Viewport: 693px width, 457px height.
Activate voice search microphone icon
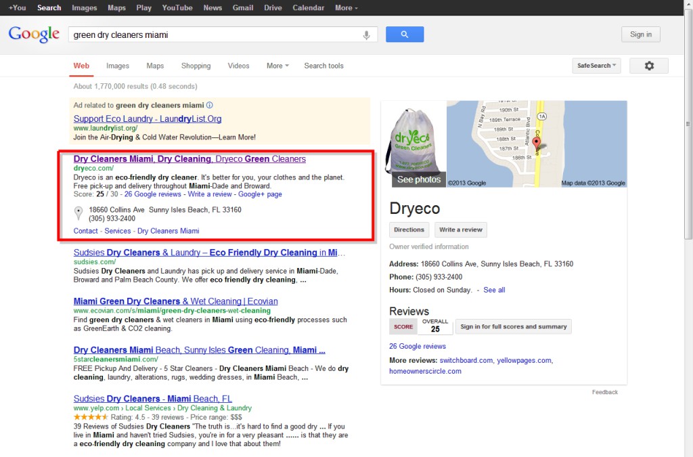(x=366, y=35)
